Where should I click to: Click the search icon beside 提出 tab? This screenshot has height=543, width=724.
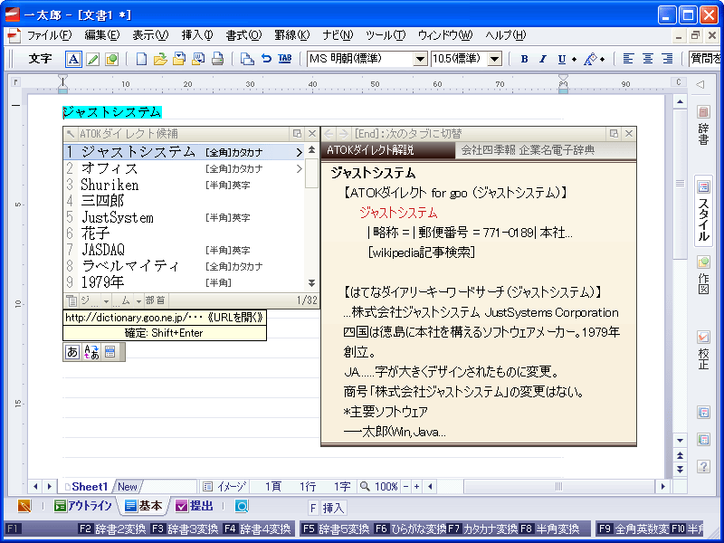pos(242,506)
